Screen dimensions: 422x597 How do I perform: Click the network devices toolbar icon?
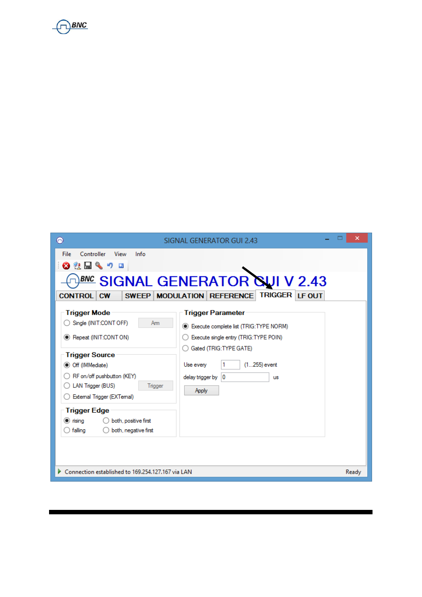(77, 266)
